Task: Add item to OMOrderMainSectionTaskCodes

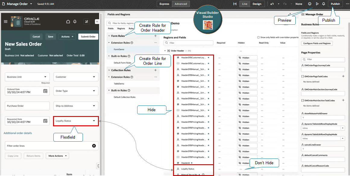Action: pos(343,100)
